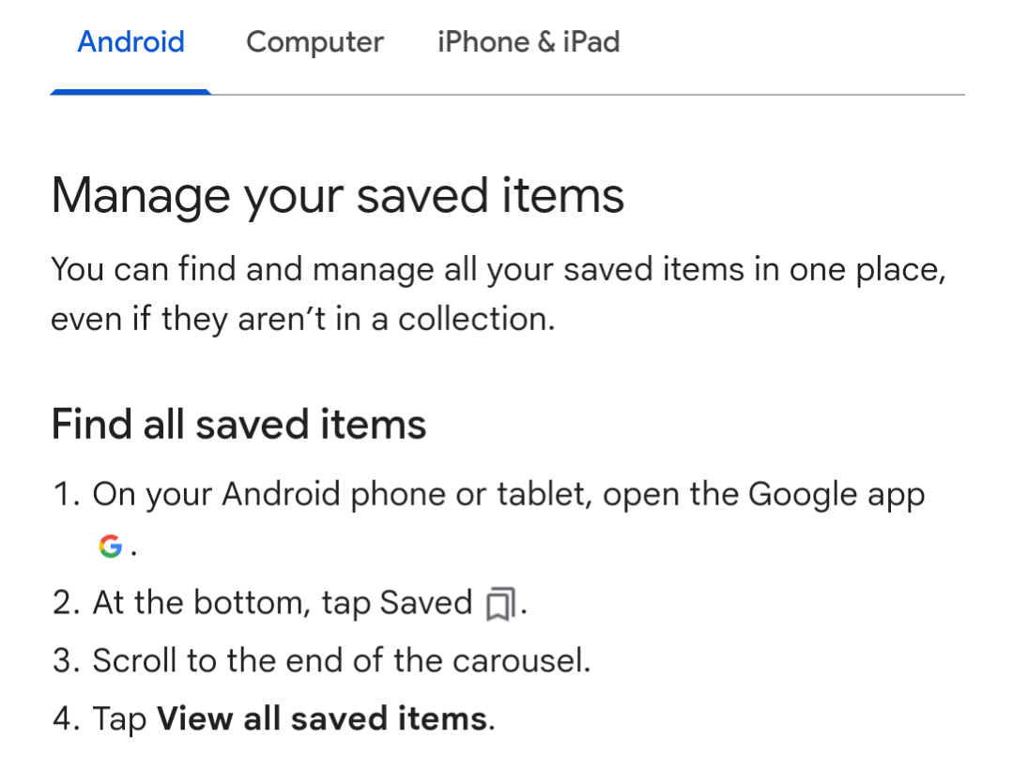
Task: Click the list number 3 marker
Action: pyautogui.click(x=65, y=661)
